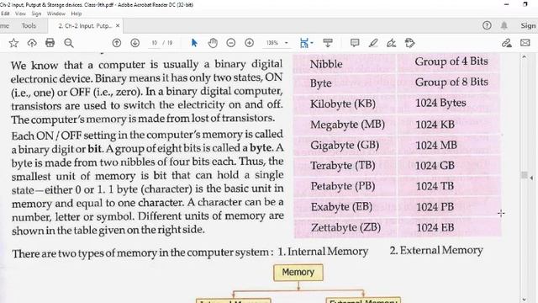Go to previous page arrow
Image resolution: width=538 pixels, height=303 pixels.
(x=117, y=43)
